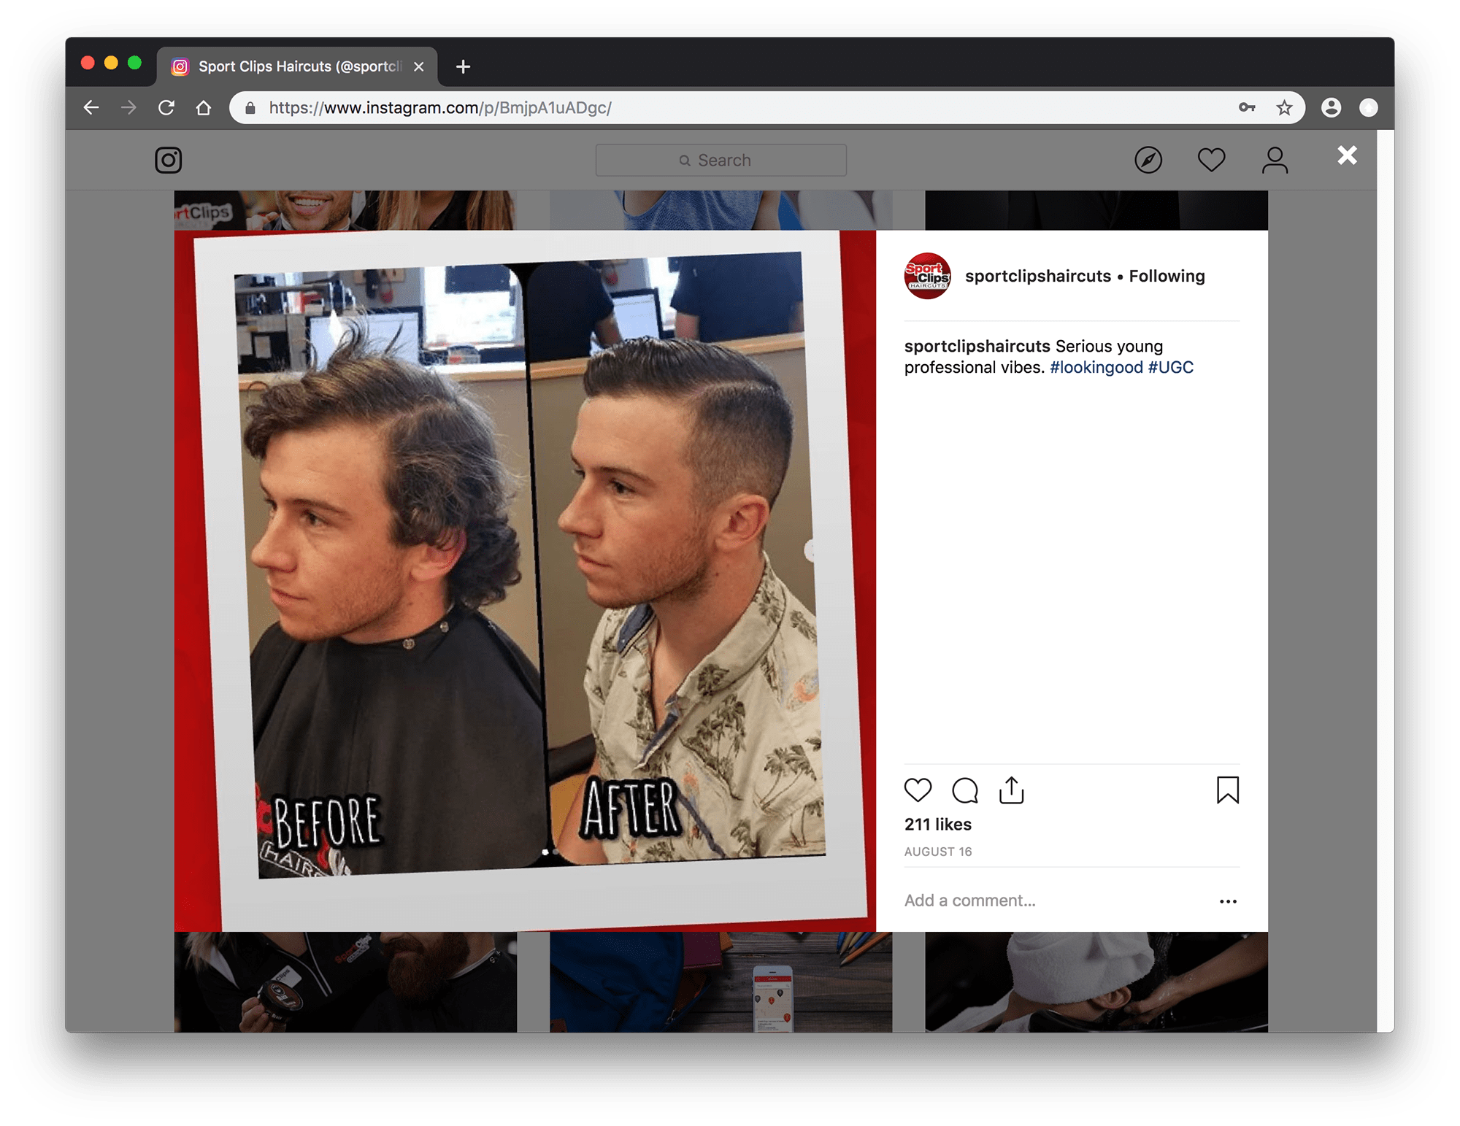Open the bearded man grid thumbnail

(345, 982)
